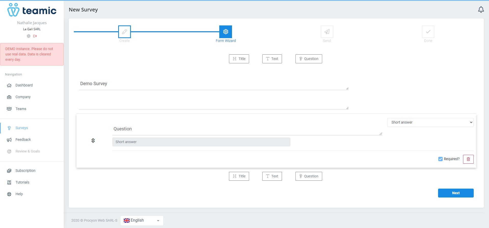Click the disabled Short answer preview field
The image size is (489, 228).
tap(201, 142)
